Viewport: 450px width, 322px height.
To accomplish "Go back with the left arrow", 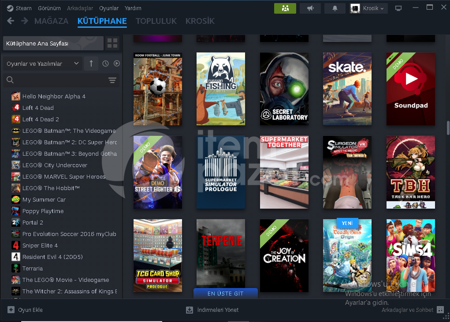I will [11, 21].
